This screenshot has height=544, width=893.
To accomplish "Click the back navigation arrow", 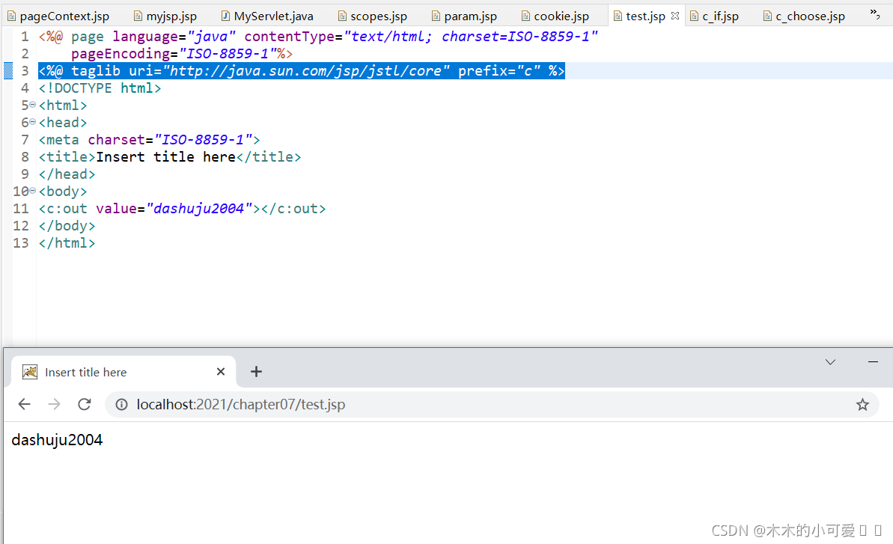I will 24,404.
